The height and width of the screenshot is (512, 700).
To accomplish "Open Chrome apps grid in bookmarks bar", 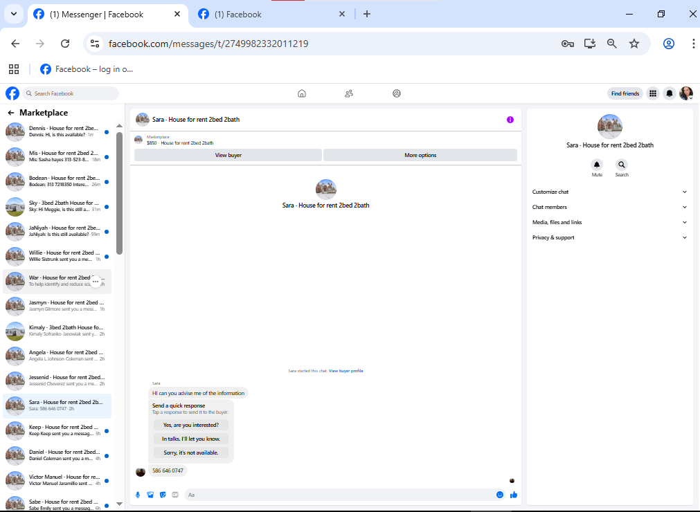I will tap(14, 69).
